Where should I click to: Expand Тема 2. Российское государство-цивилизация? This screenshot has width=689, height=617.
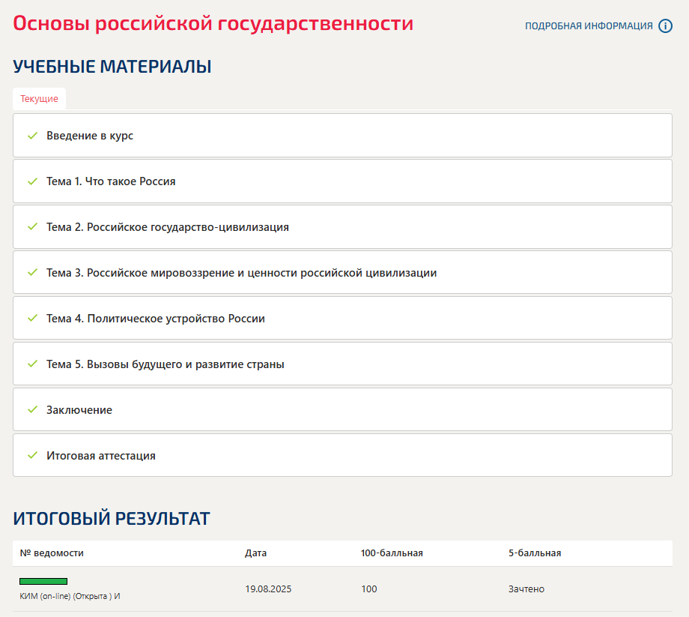point(343,227)
